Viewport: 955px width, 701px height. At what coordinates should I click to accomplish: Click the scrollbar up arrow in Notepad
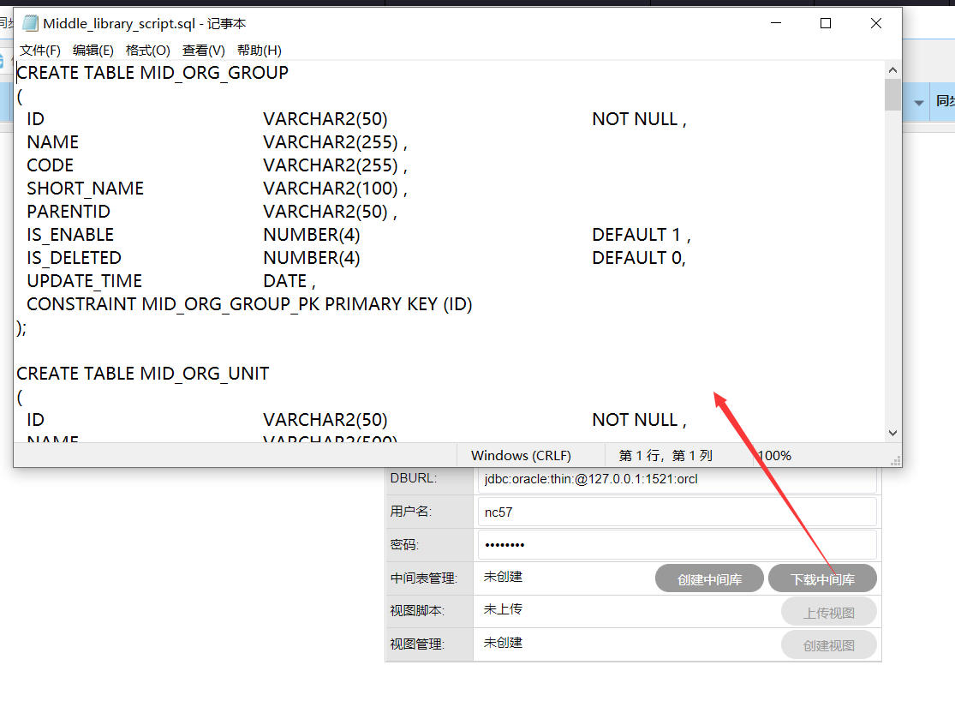(892, 70)
